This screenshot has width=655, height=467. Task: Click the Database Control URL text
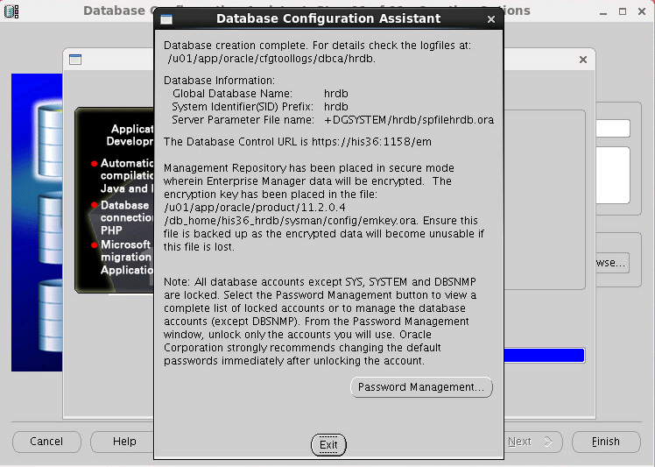tap(298, 142)
